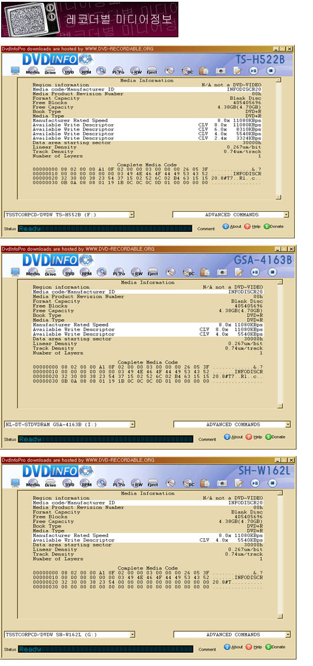Select the 'CLV 2.4x 3324KBps' row in the TS-H522B window
313x666 pixels.
coord(147,138)
